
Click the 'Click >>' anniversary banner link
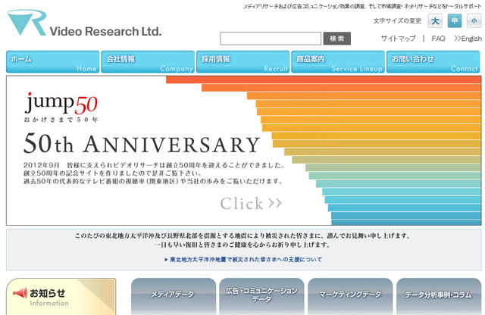pos(251,203)
